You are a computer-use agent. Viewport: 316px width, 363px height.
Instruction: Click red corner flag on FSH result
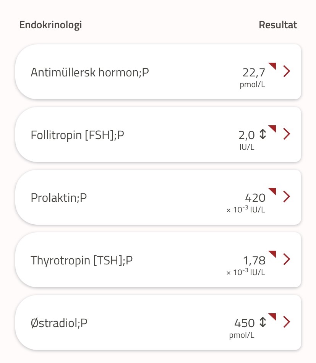click(x=272, y=128)
